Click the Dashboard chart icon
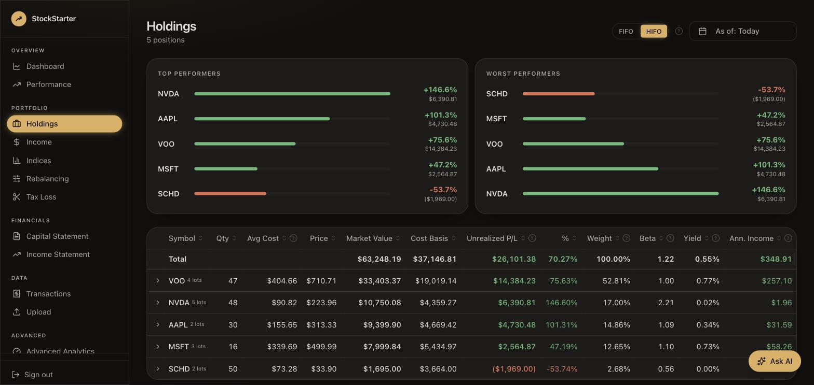The image size is (814, 385). click(x=17, y=66)
